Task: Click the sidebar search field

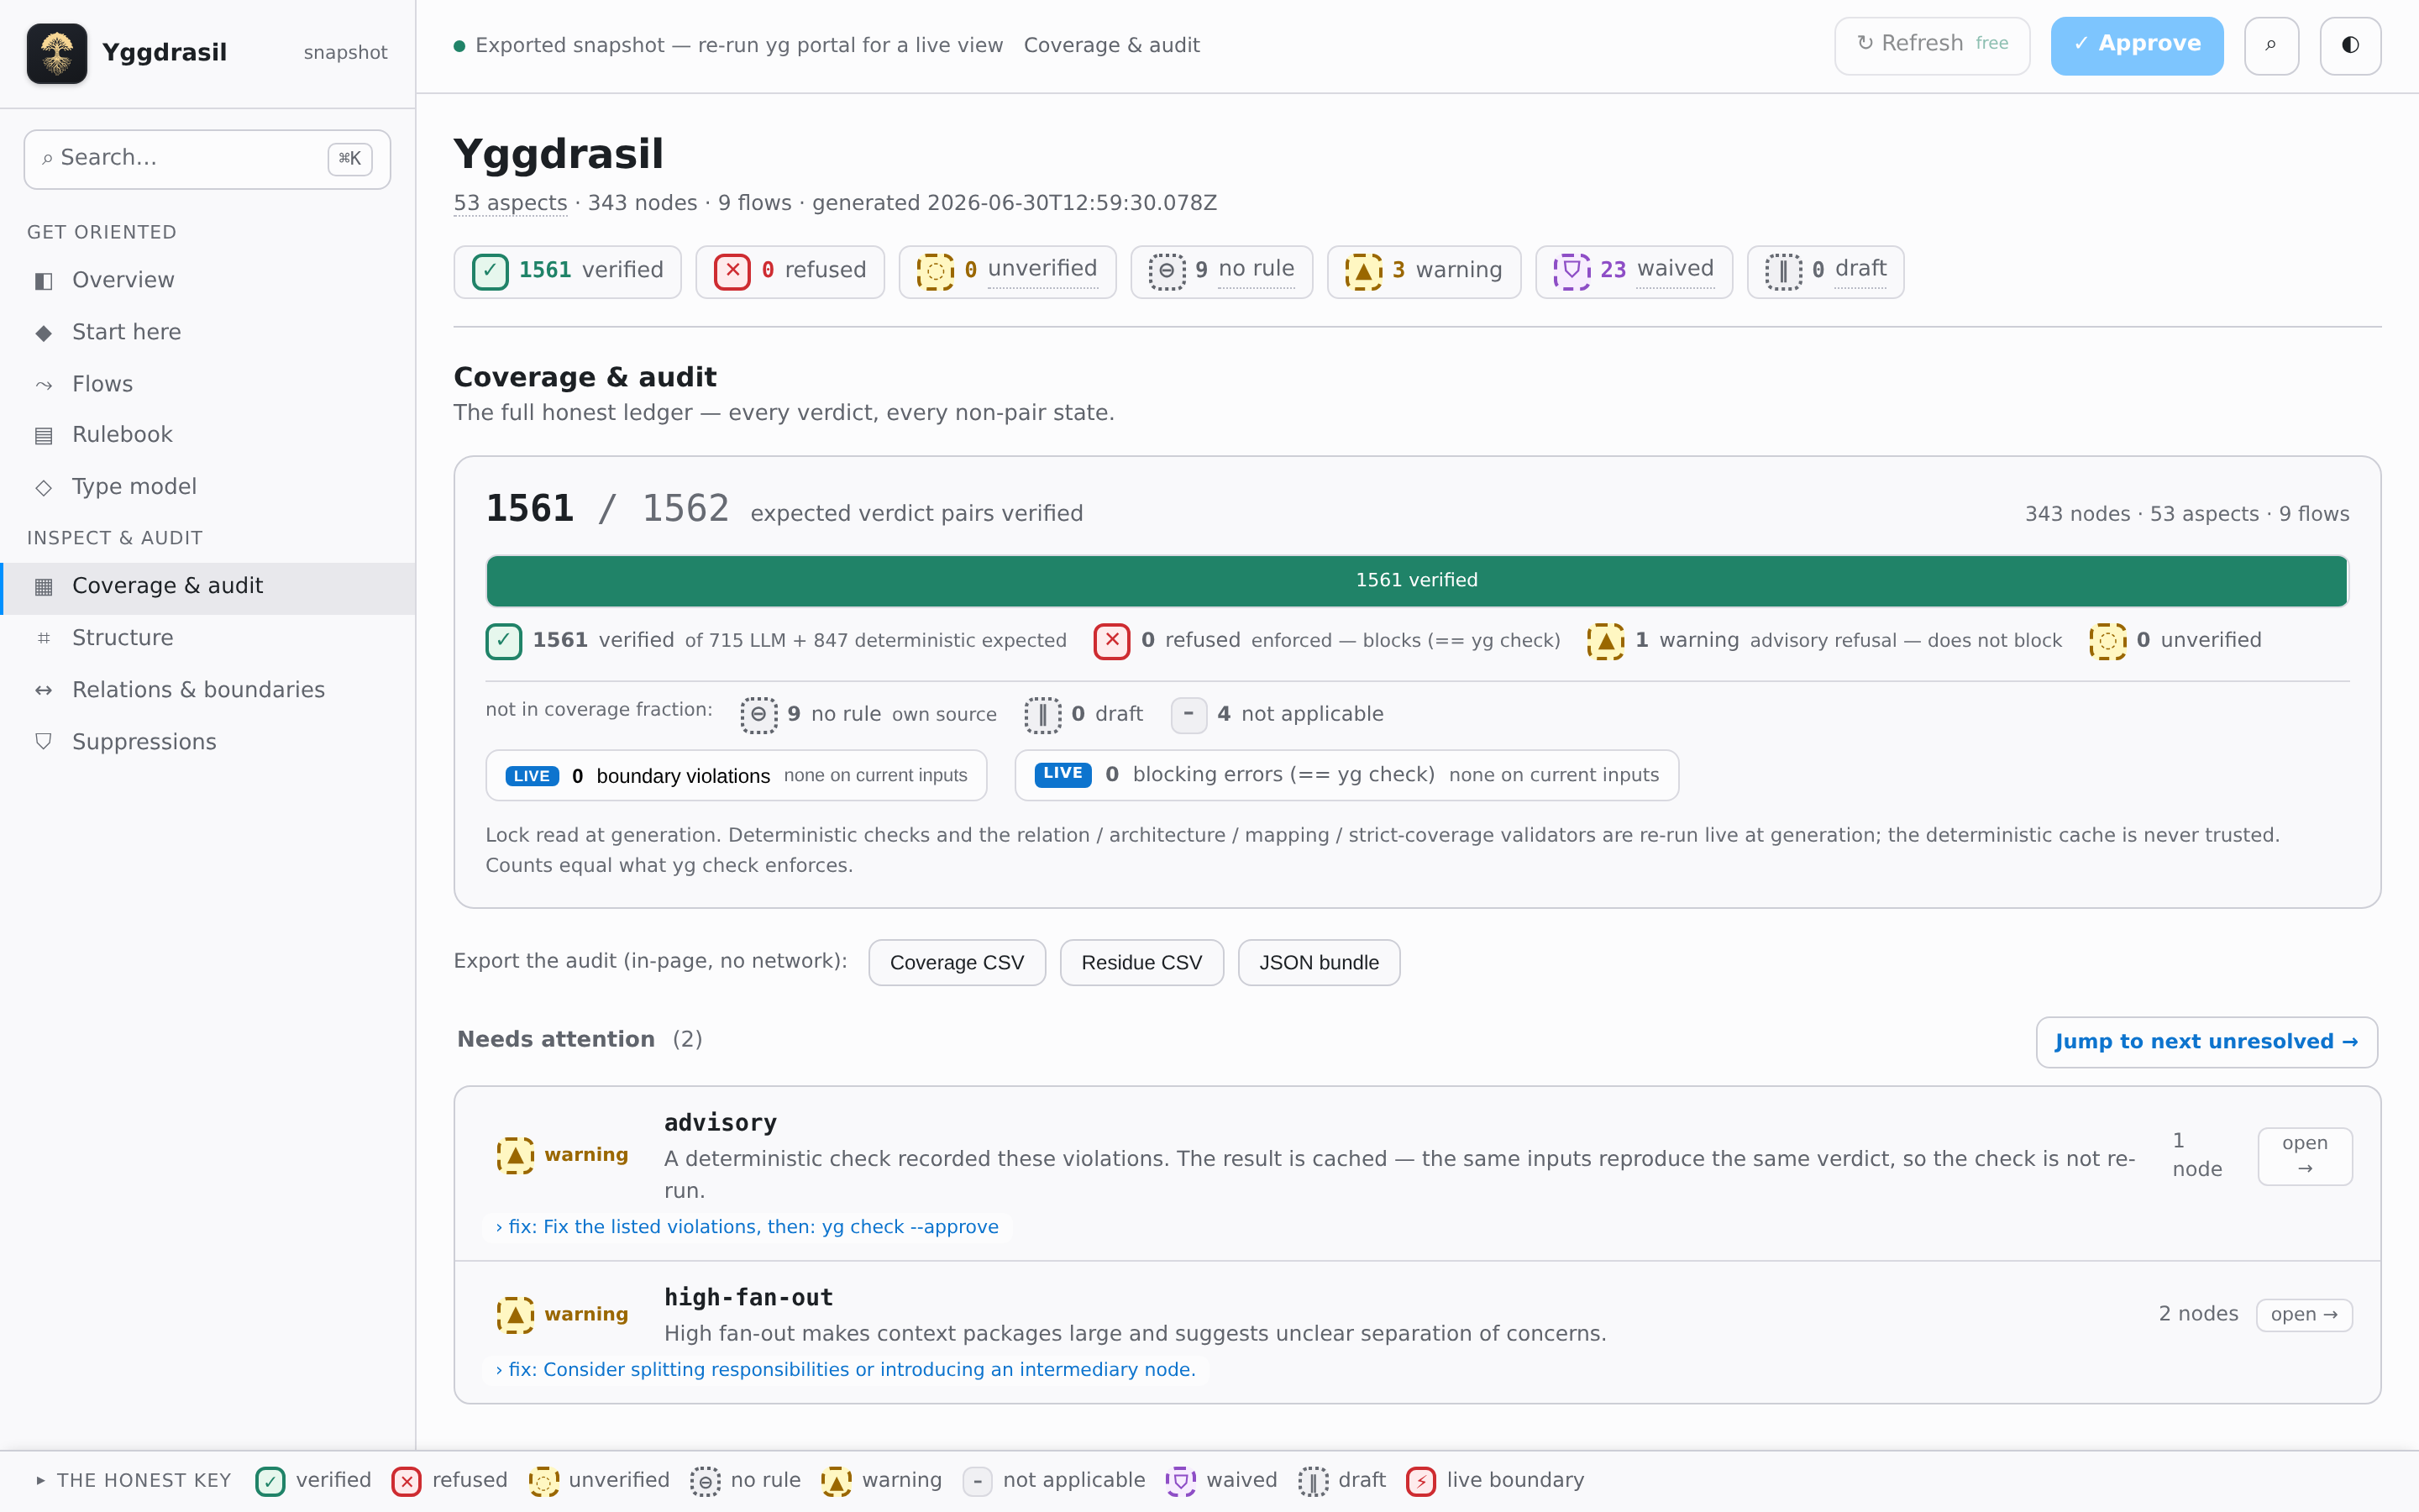Action: (207, 159)
